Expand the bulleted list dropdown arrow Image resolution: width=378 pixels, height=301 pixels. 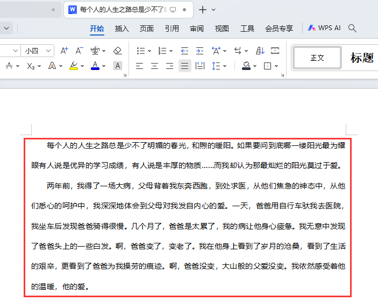point(149,51)
